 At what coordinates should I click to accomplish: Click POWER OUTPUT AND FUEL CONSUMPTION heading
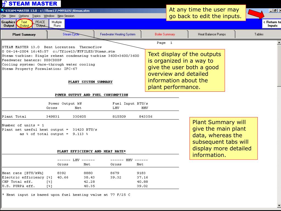click(91, 95)
